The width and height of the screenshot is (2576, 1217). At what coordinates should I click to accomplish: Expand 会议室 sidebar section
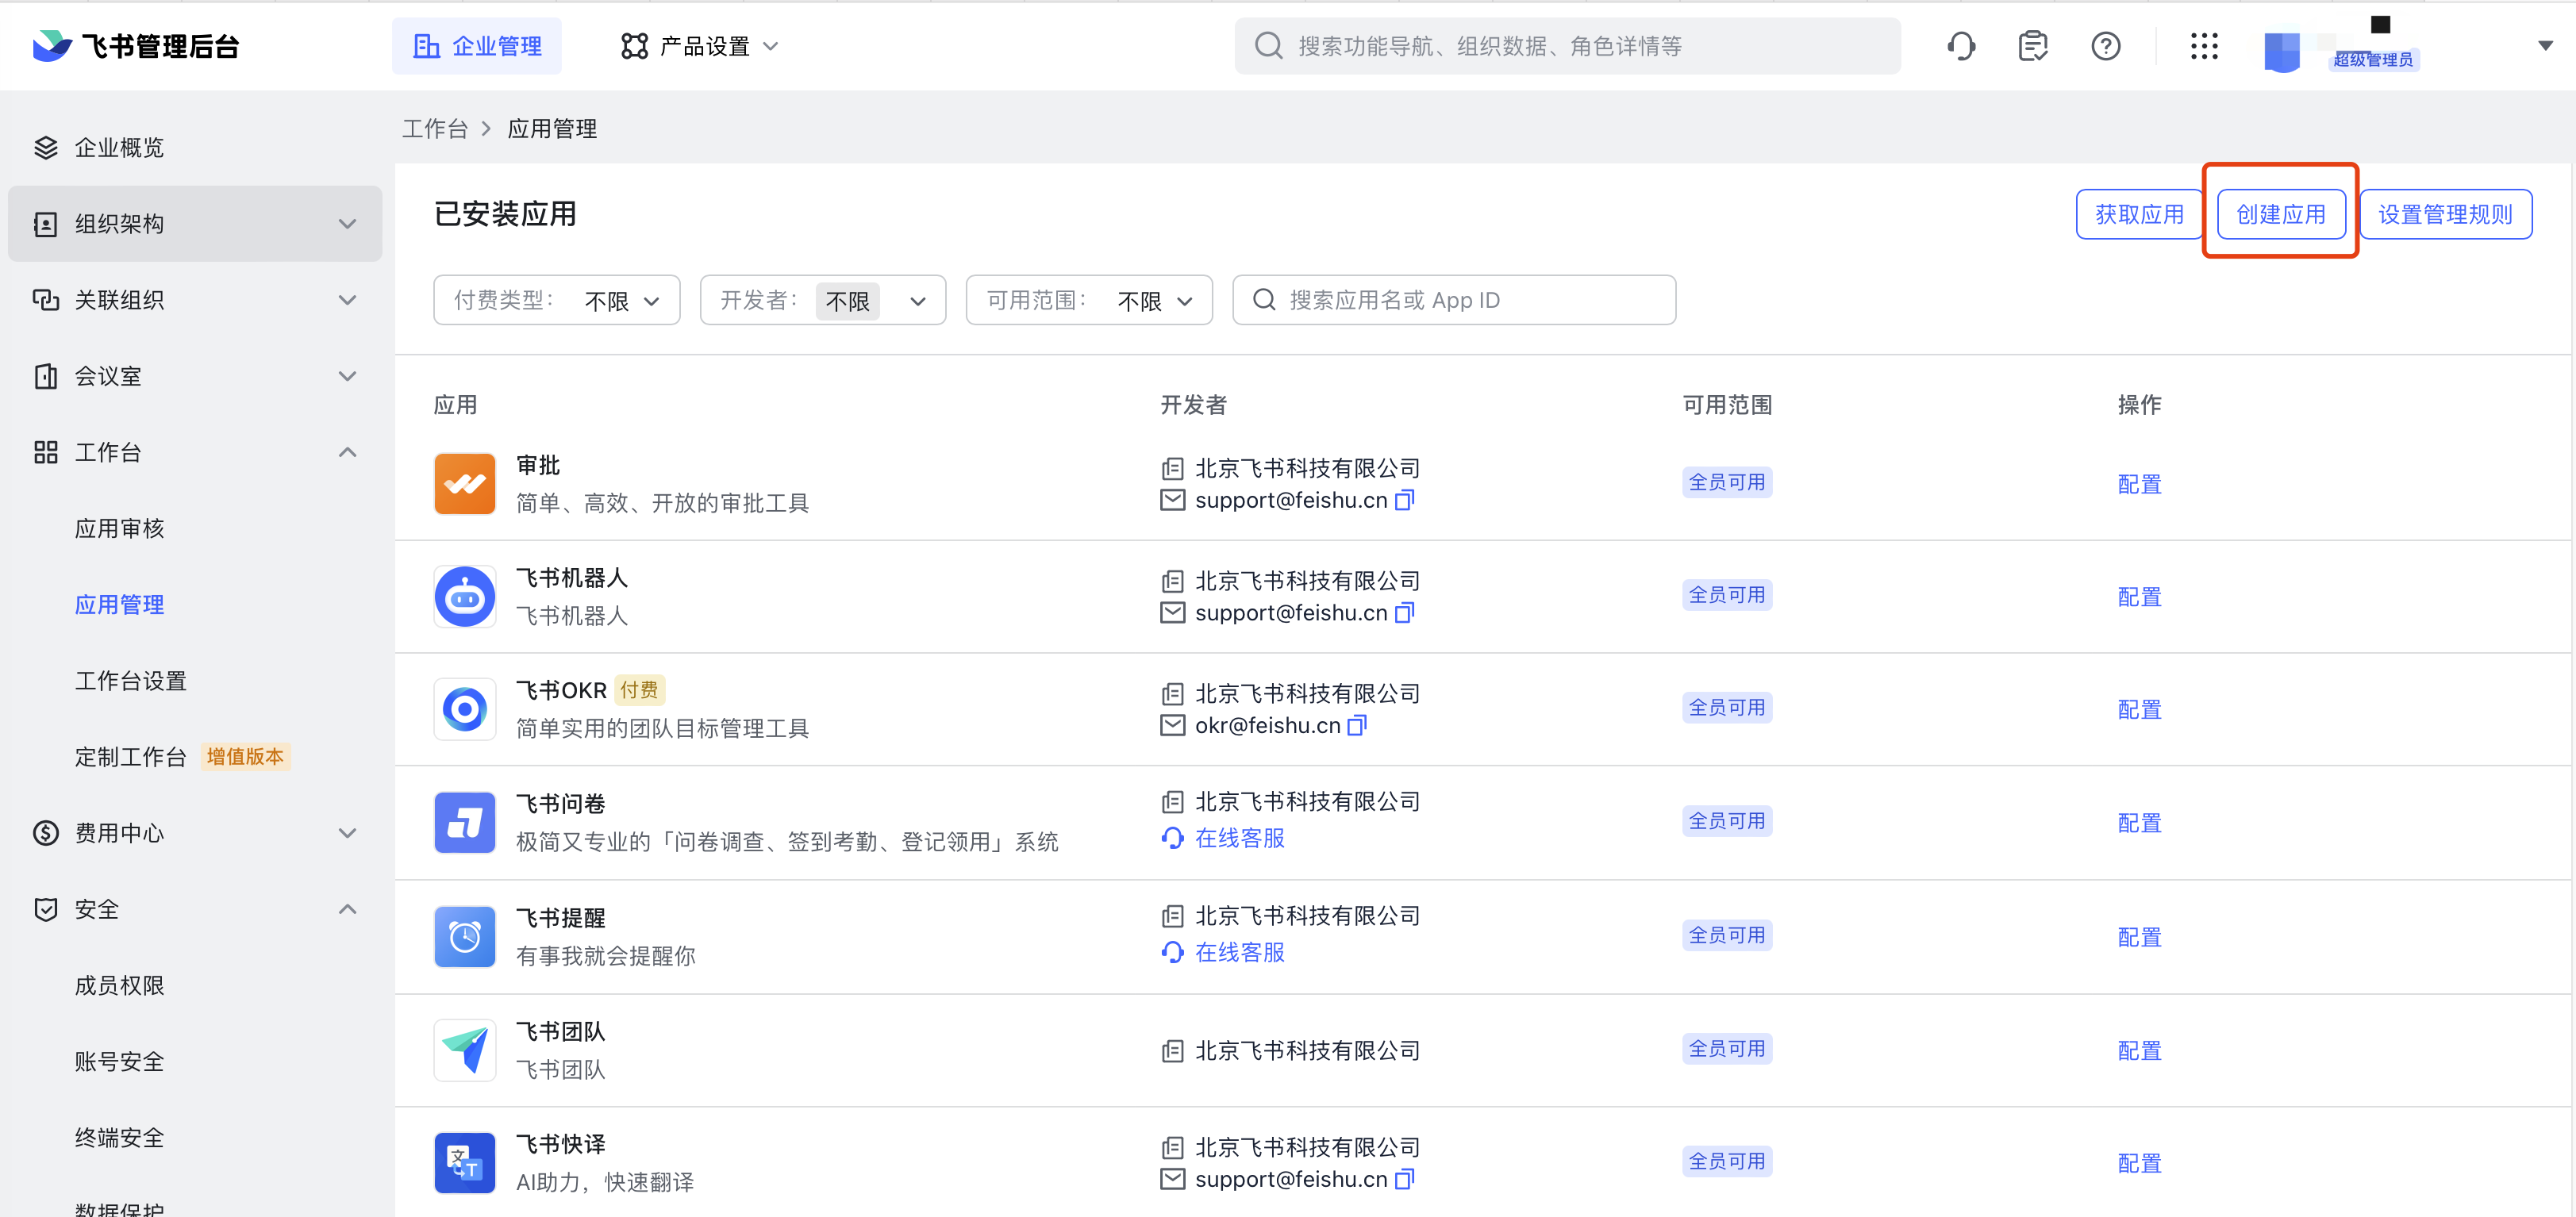point(195,376)
